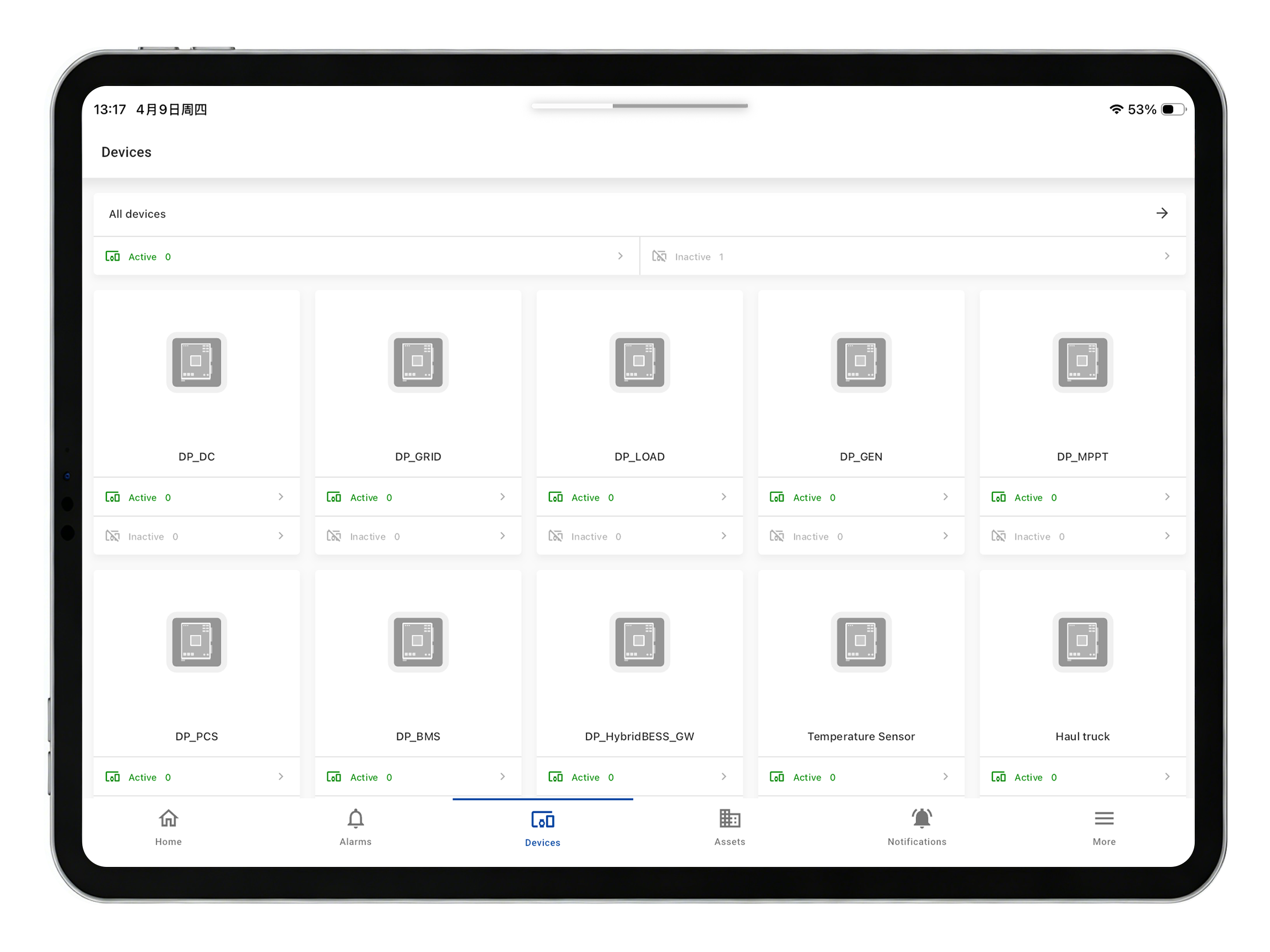
Task: Open the DP_DC device profile icon
Action: coord(196,362)
